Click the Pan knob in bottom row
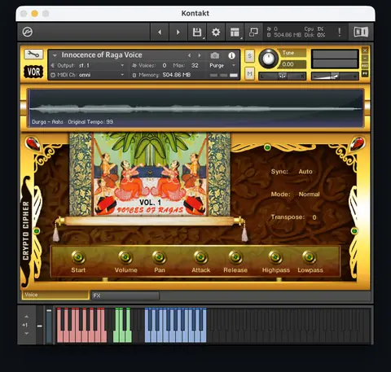Screen dimensions: 391x372 pos(160,256)
